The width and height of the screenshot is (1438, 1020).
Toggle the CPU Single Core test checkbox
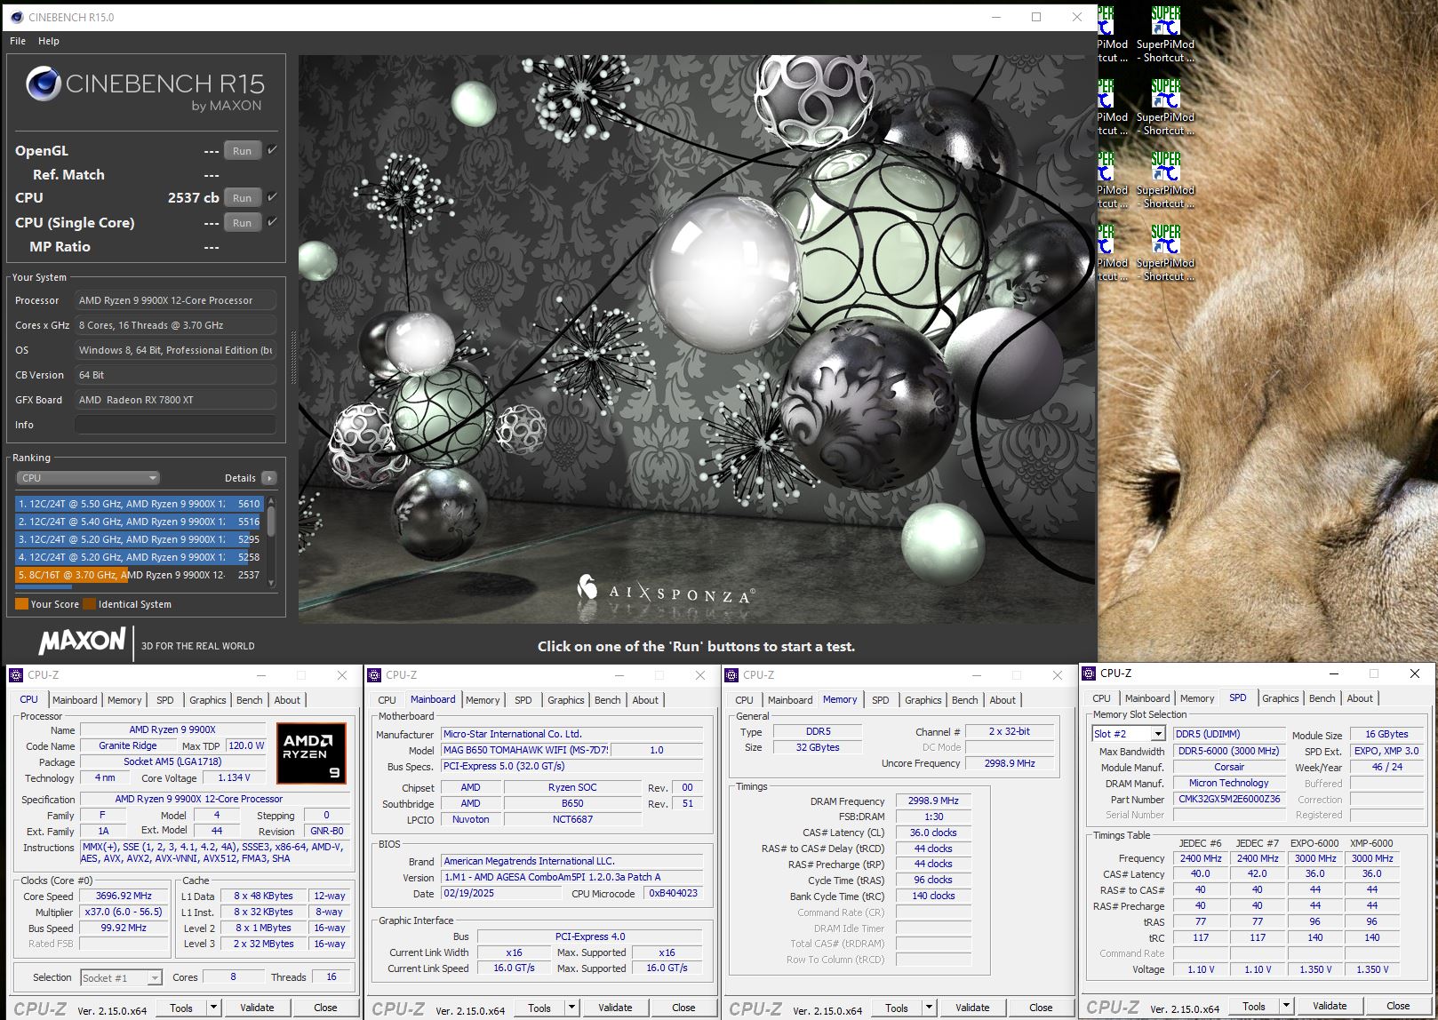[272, 222]
